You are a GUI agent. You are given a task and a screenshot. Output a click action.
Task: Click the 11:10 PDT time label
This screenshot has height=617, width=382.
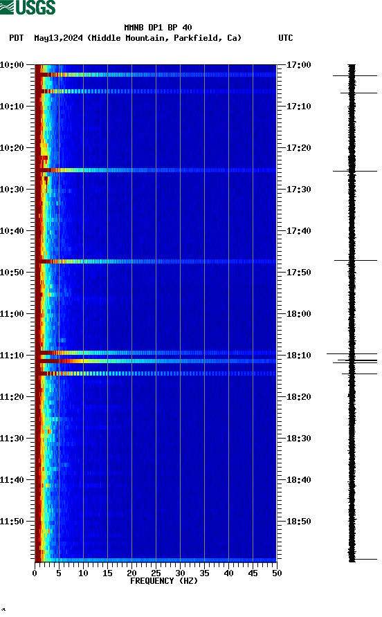click(x=12, y=356)
